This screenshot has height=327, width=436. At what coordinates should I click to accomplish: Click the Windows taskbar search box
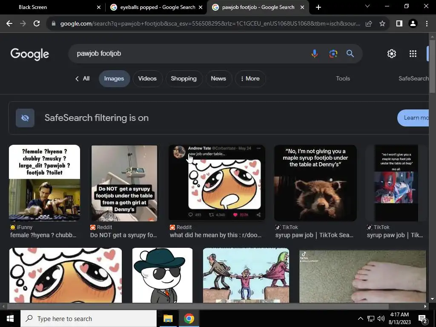click(x=89, y=318)
